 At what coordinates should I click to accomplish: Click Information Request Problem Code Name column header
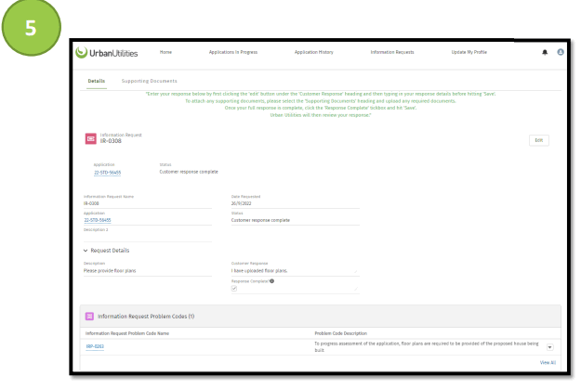[127, 333]
